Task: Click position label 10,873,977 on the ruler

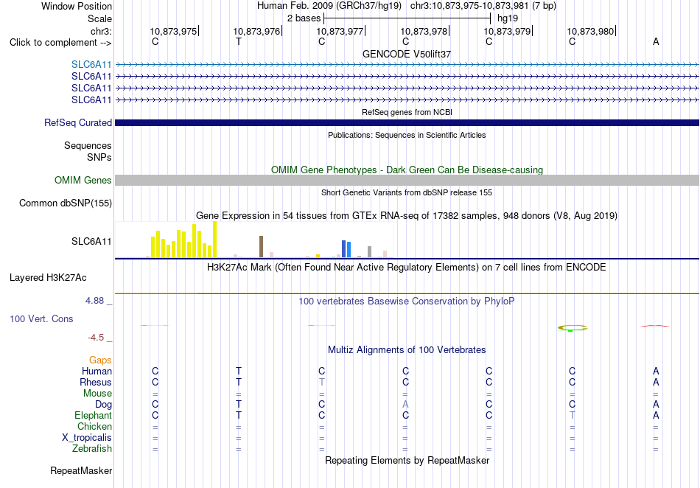Action: tap(340, 31)
